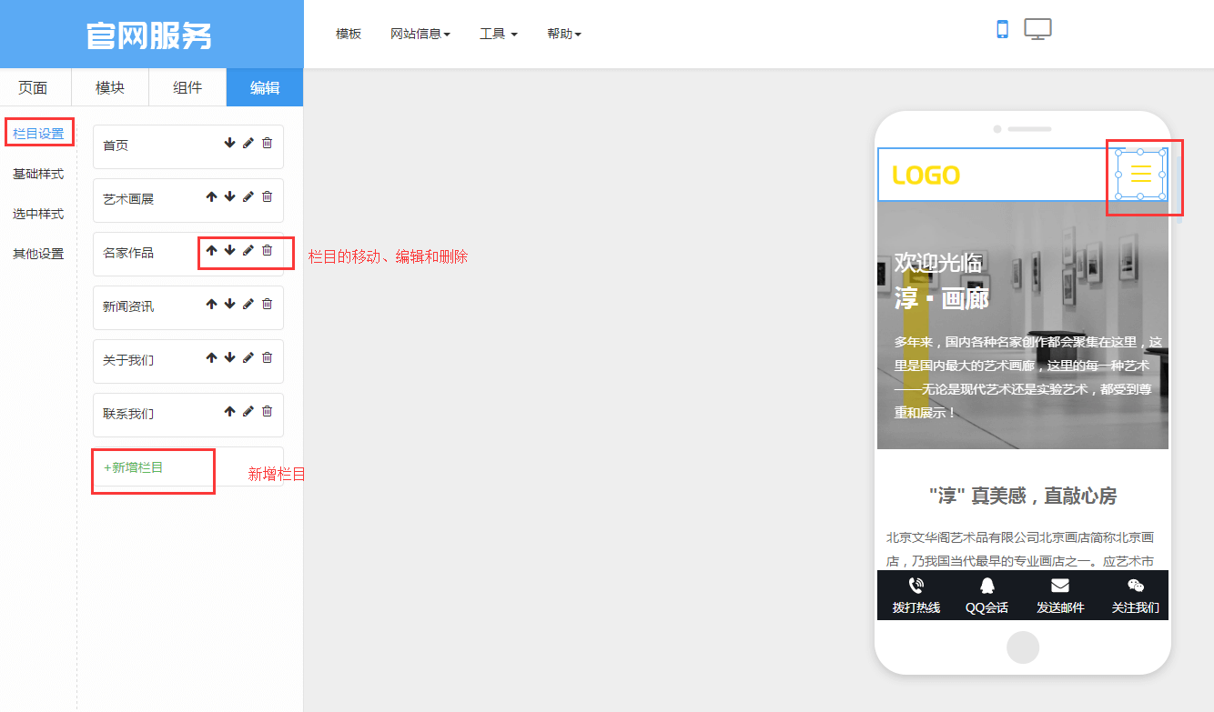The width and height of the screenshot is (1214, 712).
Task: Open the 工具 dropdown menu
Action: (x=498, y=34)
